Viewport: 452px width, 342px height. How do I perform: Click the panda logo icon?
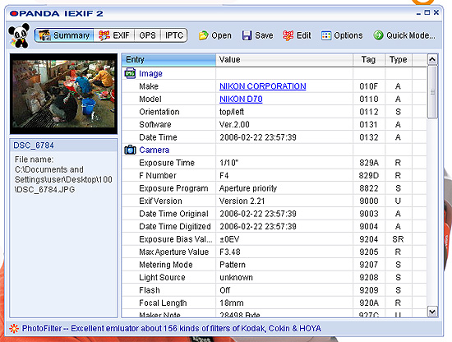19,35
